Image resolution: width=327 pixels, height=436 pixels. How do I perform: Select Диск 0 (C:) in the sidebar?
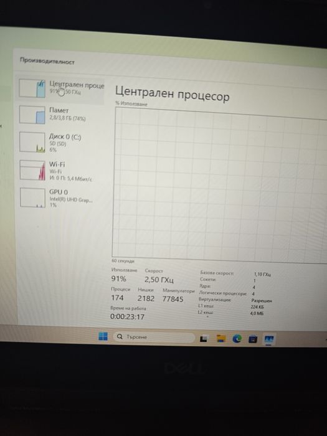pyautogui.click(x=60, y=142)
